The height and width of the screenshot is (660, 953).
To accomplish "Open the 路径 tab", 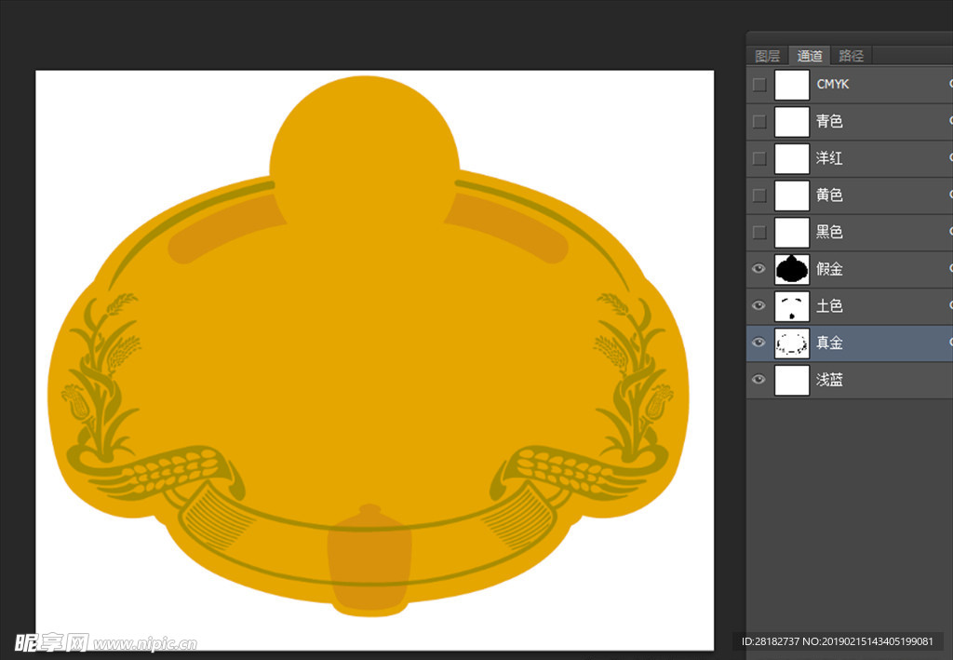I will (x=852, y=56).
